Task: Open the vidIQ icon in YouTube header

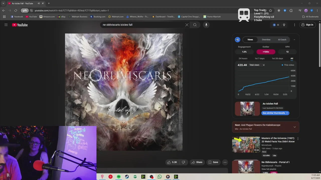Action: pyautogui.click(x=274, y=25)
